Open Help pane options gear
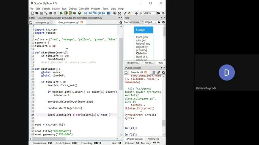Screen dimensions: 259x145 tap(163, 22)
